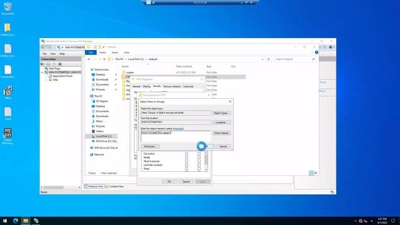Select Downloads under Quick access

tap(102, 79)
